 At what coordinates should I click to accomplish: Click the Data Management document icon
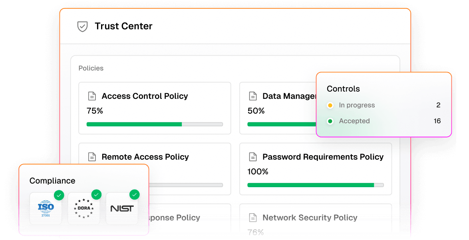pos(253,96)
